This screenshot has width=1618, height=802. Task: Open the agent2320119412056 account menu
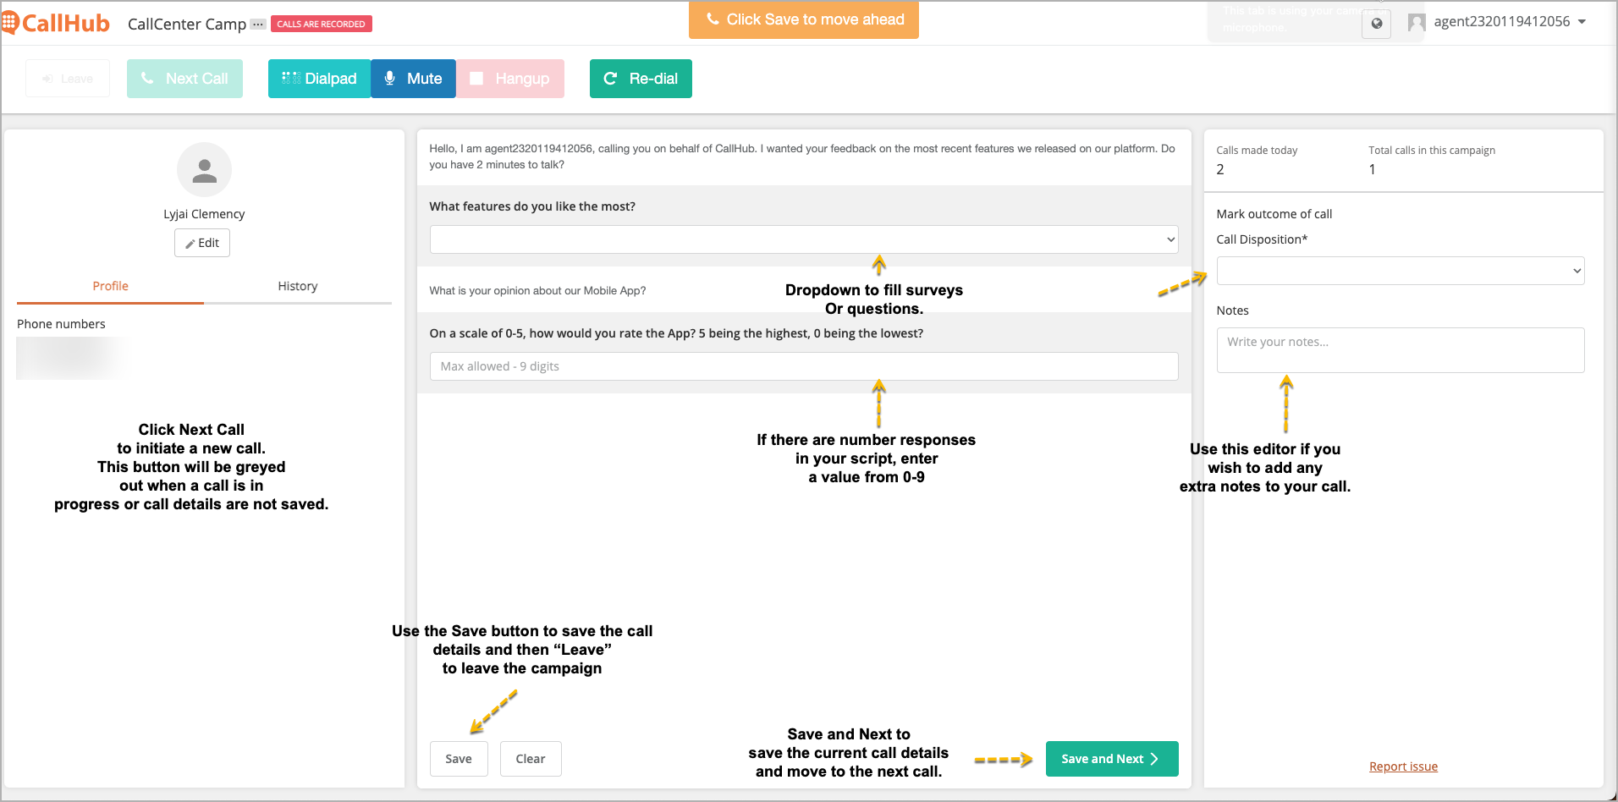[1497, 22]
